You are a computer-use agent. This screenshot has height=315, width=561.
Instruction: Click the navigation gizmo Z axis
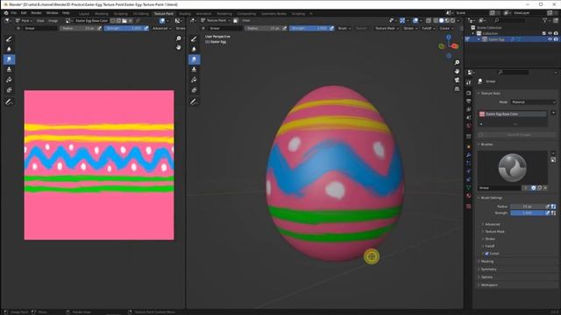click(449, 37)
